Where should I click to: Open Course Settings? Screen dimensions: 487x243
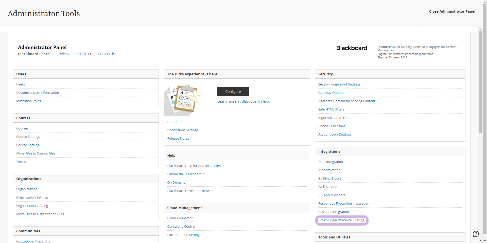point(28,137)
